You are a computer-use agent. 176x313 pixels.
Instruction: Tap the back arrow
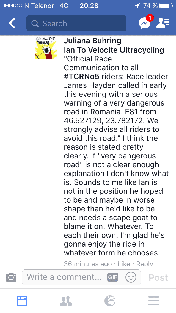(x=12, y=24)
